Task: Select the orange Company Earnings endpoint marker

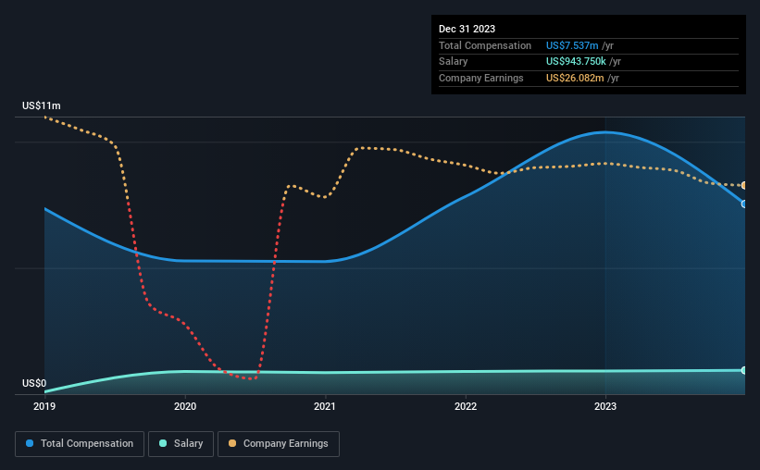Action: (x=744, y=186)
